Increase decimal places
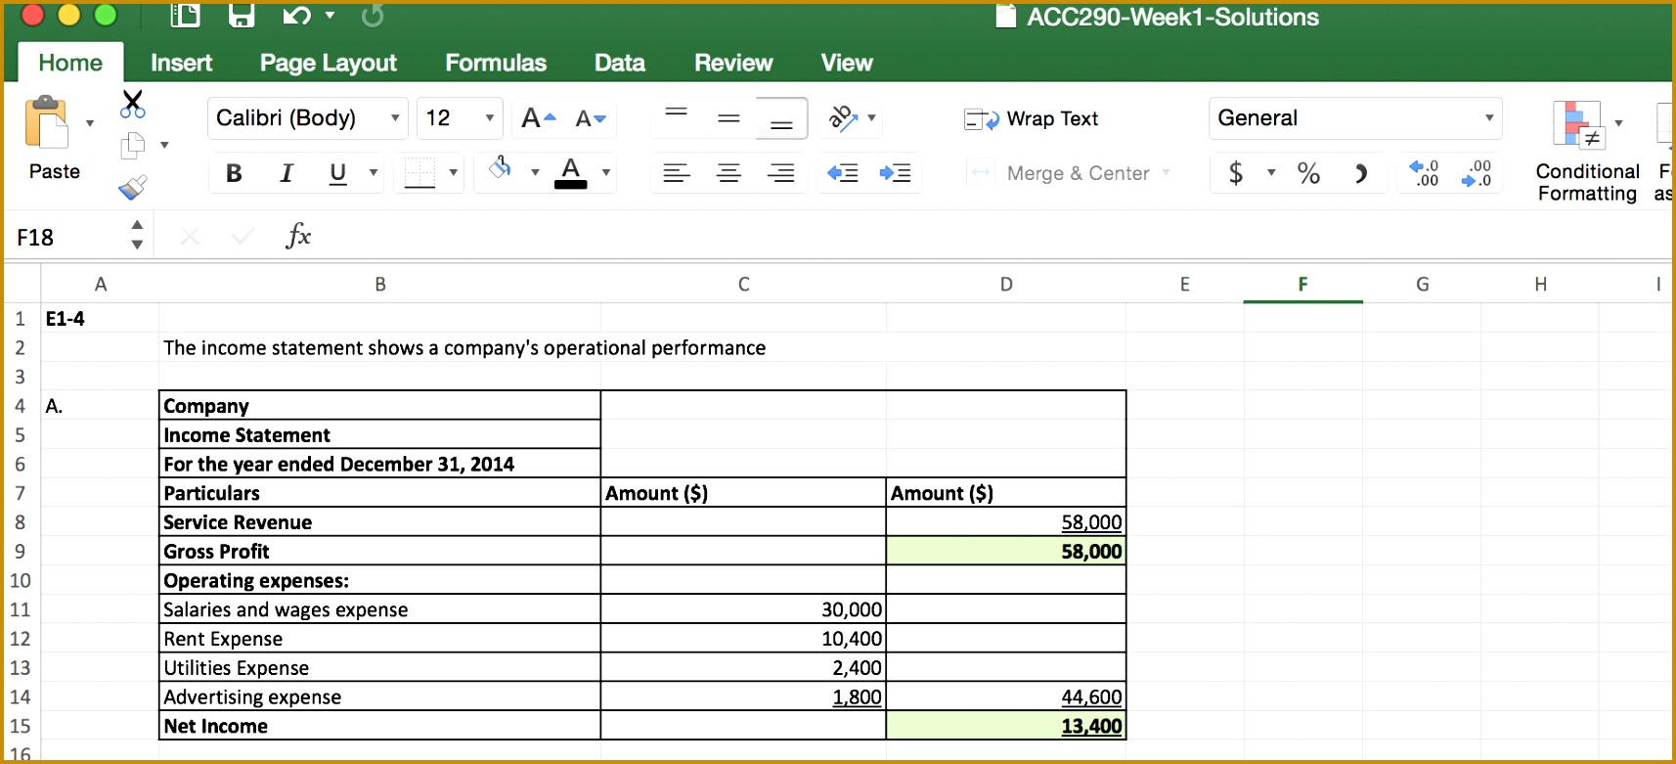This screenshot has height=764, width=1676. click(1424, 173)
